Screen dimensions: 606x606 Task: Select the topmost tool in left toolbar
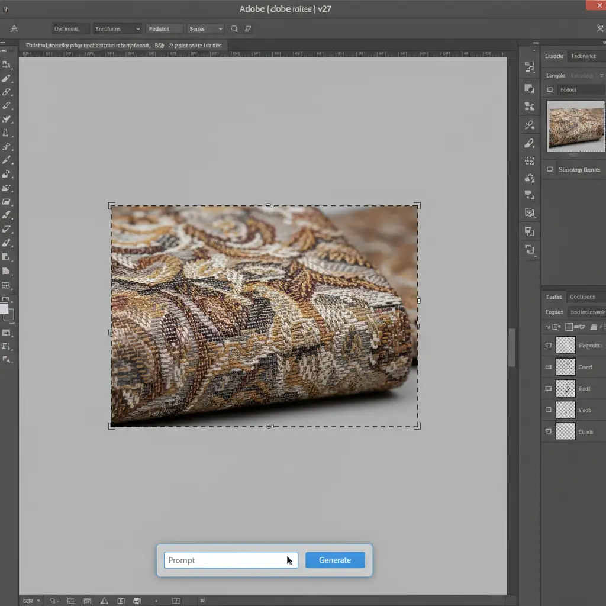[x=7, y=65]
